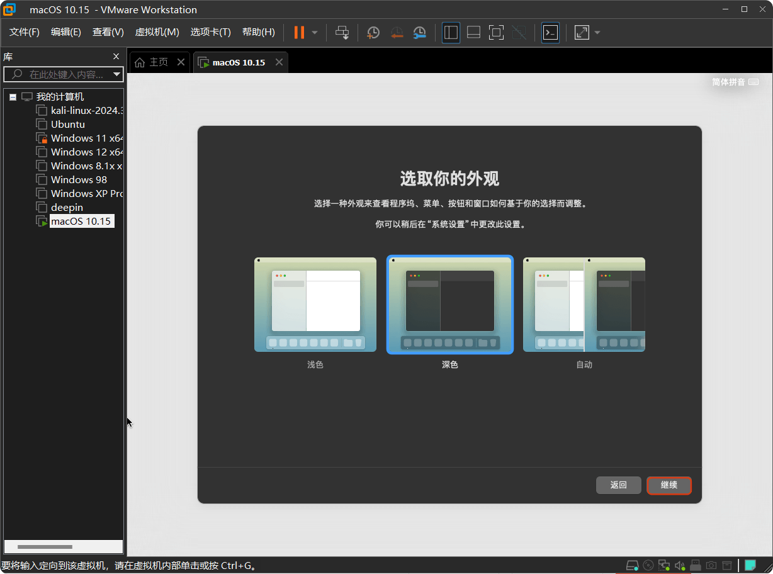This screenshot has height=574, width=773.
Task: Take a snapshot of the virtual machine
Action: (x=373, y=32)
